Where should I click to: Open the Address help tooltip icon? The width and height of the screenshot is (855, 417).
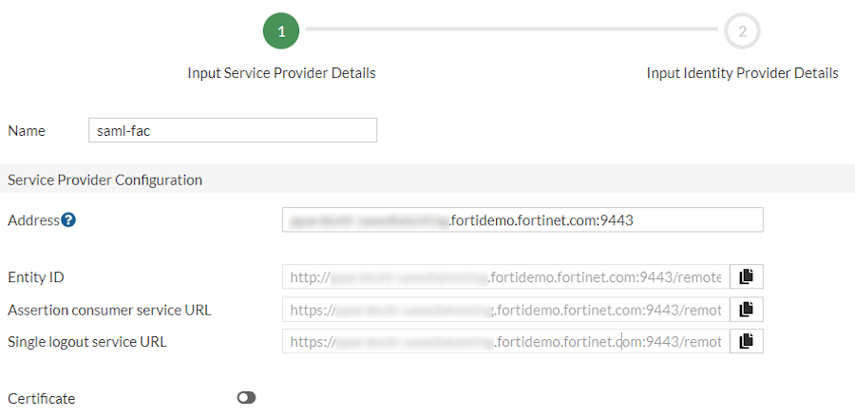click(x=68, y=220)
